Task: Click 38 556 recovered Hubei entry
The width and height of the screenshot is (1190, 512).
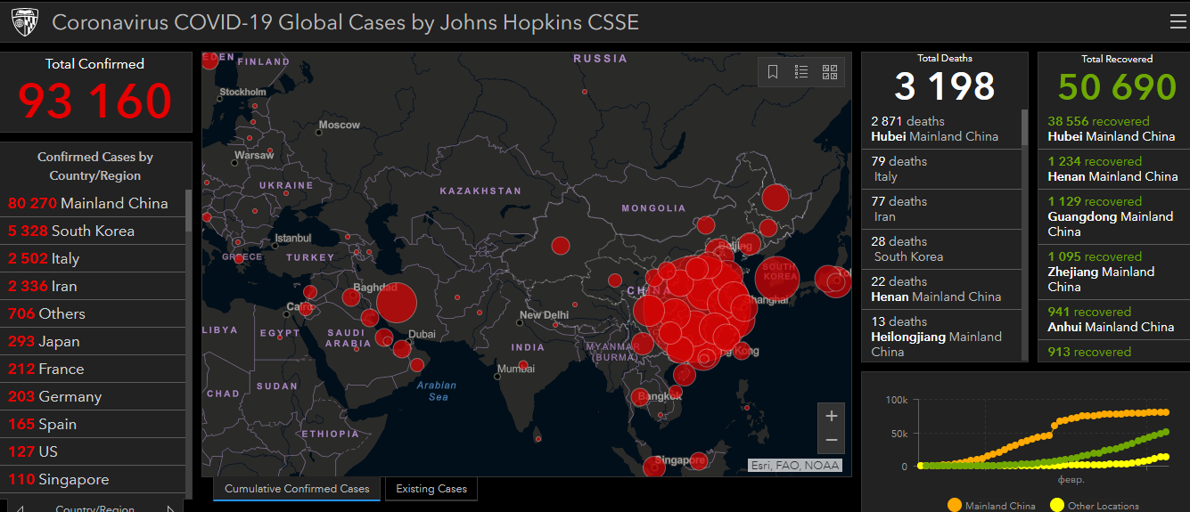Action: tap(1113, 129)
